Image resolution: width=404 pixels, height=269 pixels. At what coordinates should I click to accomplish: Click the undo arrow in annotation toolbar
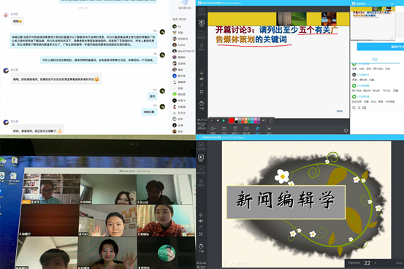[x=264, y=120]
